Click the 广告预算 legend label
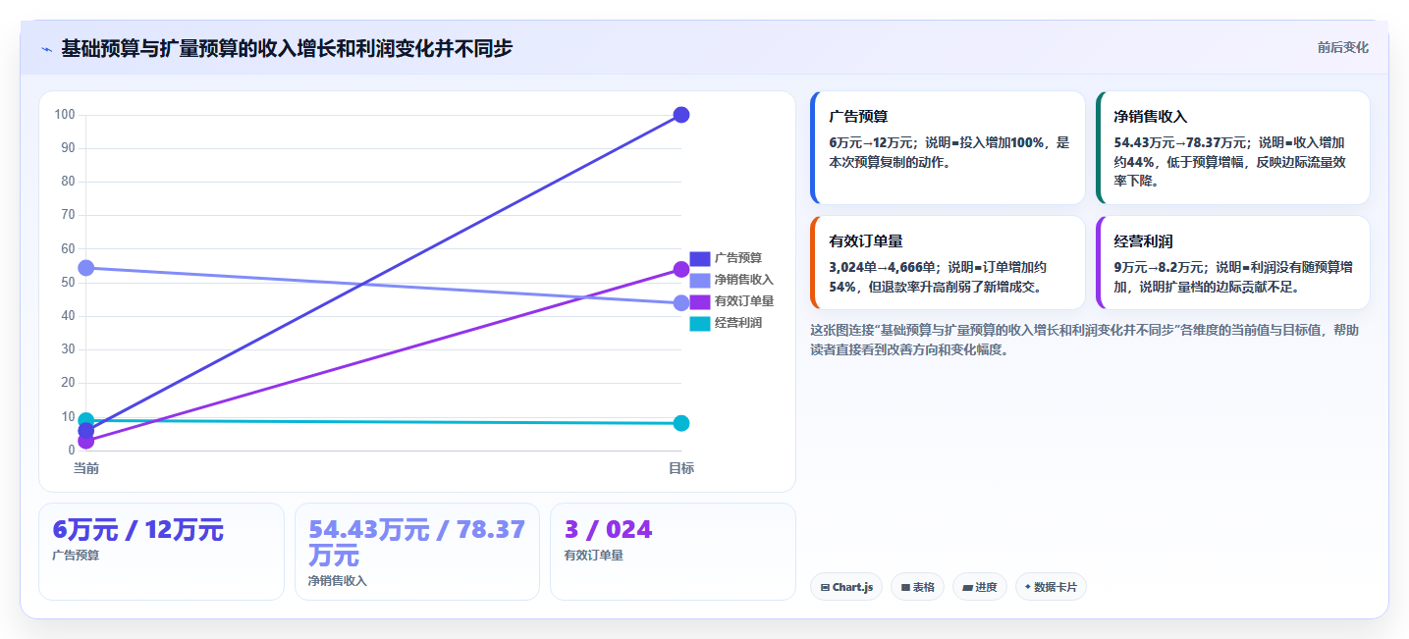 pos(738,258)
